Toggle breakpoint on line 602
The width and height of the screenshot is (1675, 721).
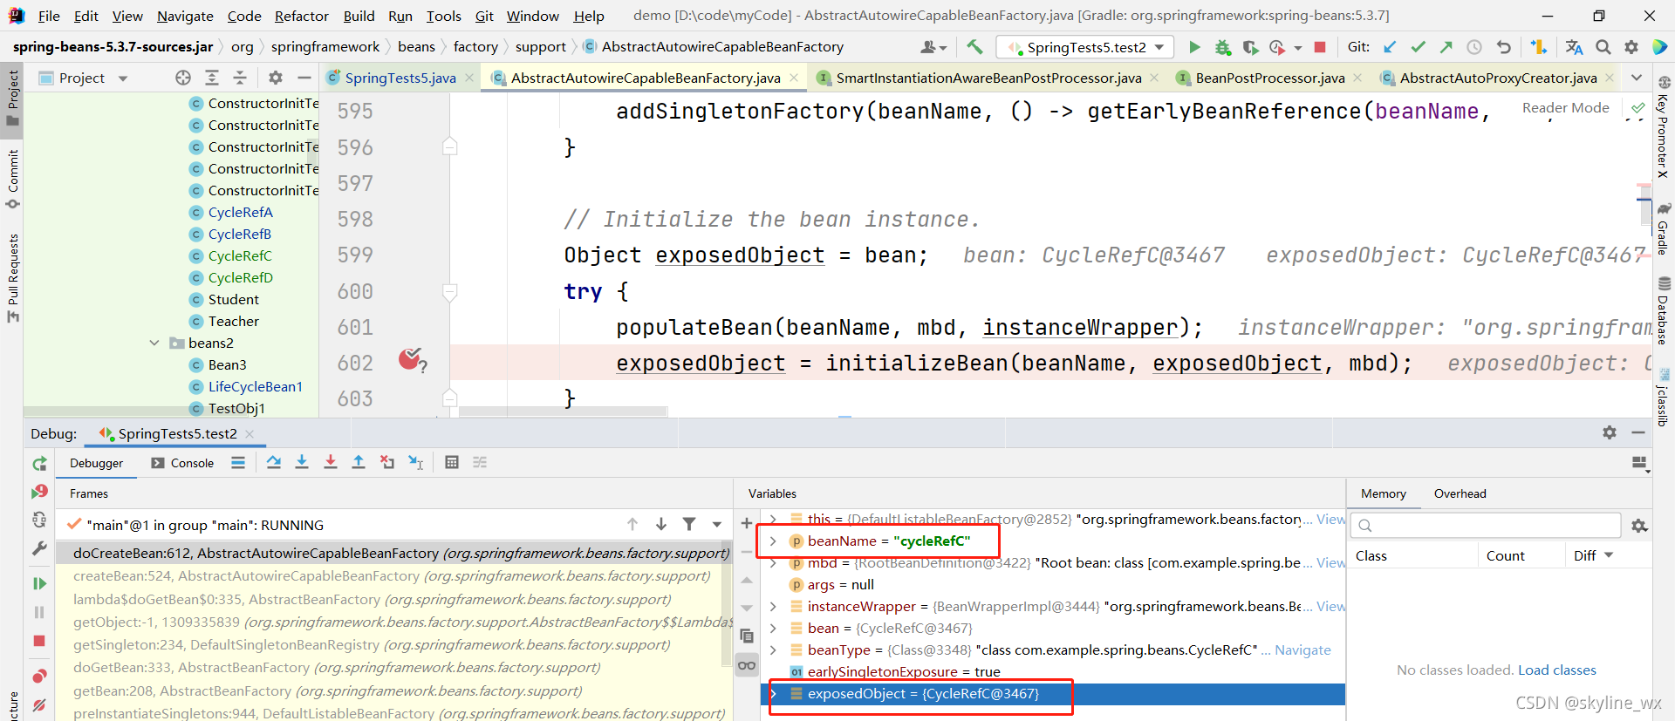coord(410,358)
